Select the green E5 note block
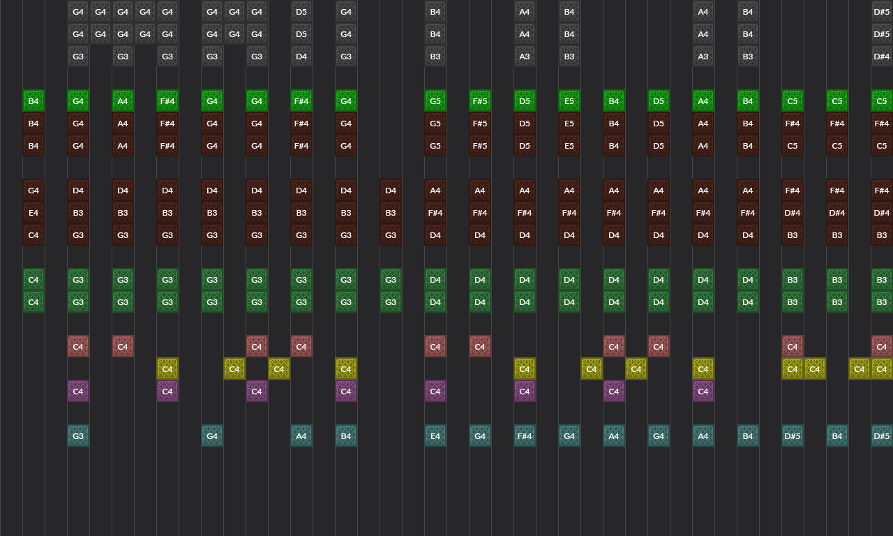 [569, 100]
